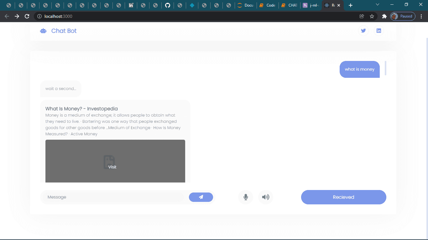Switch to the Code browser tab

point(267,5)
